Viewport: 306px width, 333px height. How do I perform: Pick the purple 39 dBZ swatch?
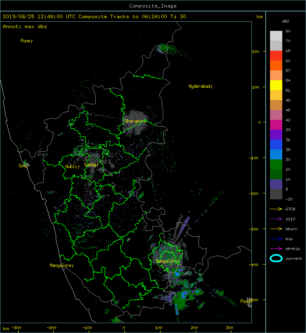pos(276,134)
